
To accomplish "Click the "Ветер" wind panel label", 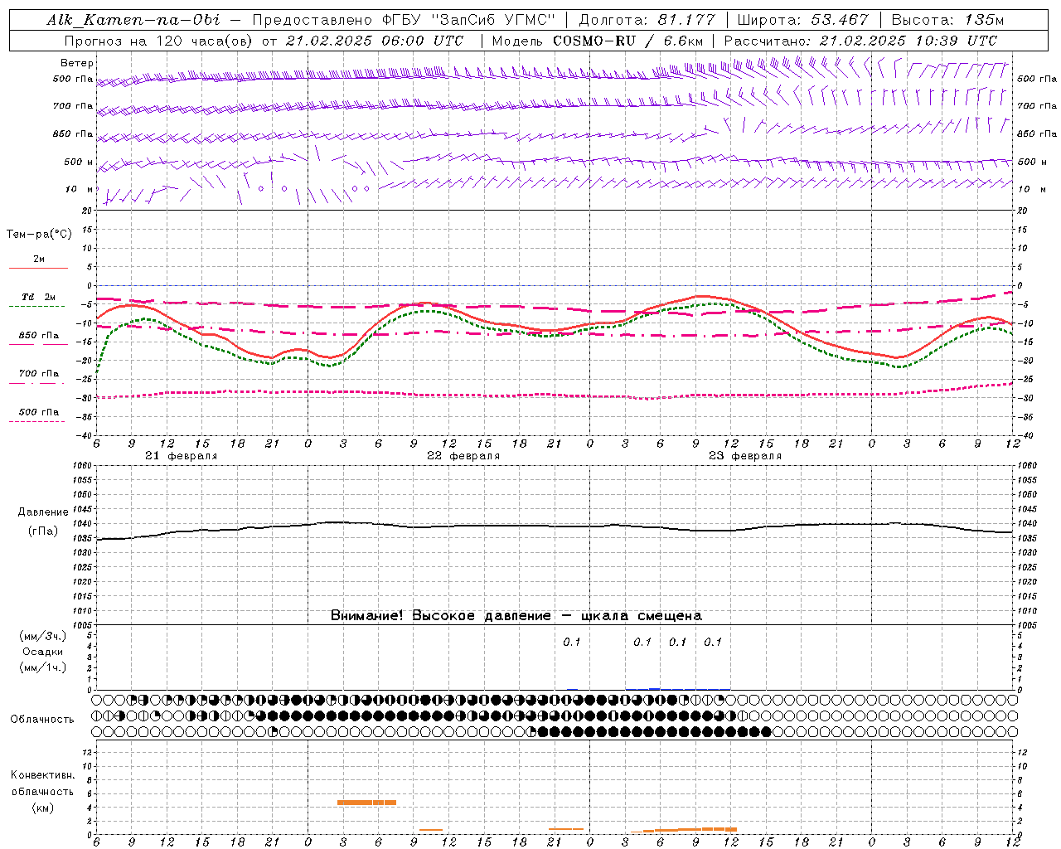I will [77, 63].
